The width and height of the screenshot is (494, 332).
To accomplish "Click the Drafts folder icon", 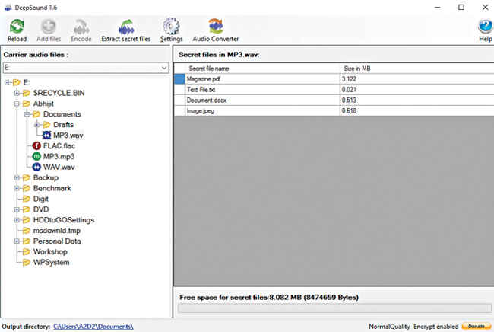I will coord(46,125).
